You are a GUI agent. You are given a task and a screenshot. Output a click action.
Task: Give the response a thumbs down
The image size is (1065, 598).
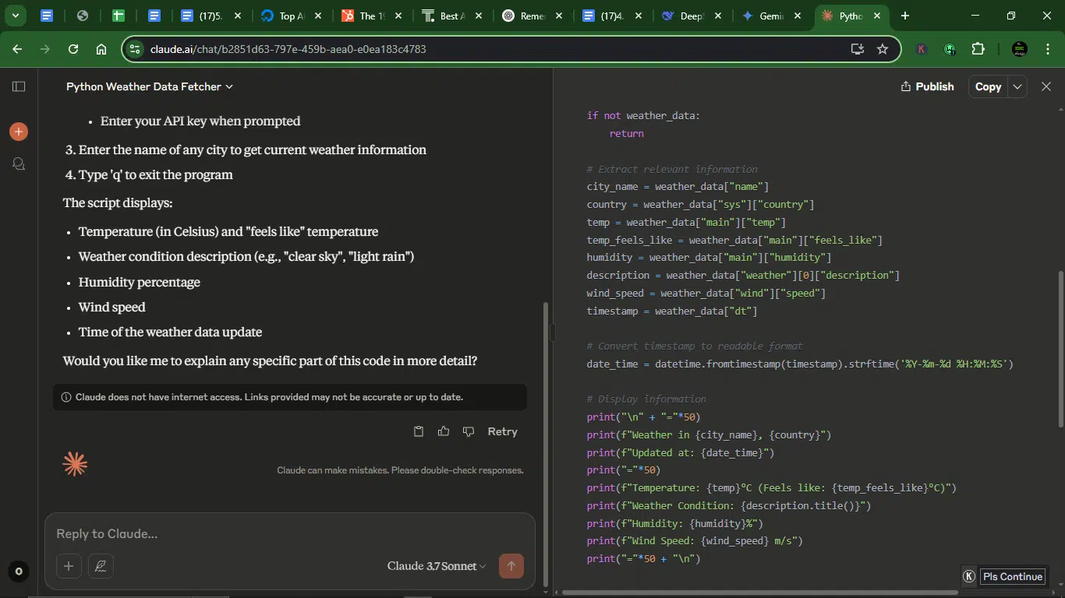tap(469, 431)
